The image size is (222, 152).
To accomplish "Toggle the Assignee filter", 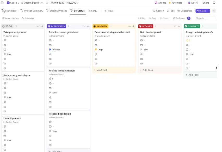I will pos(179,18).
